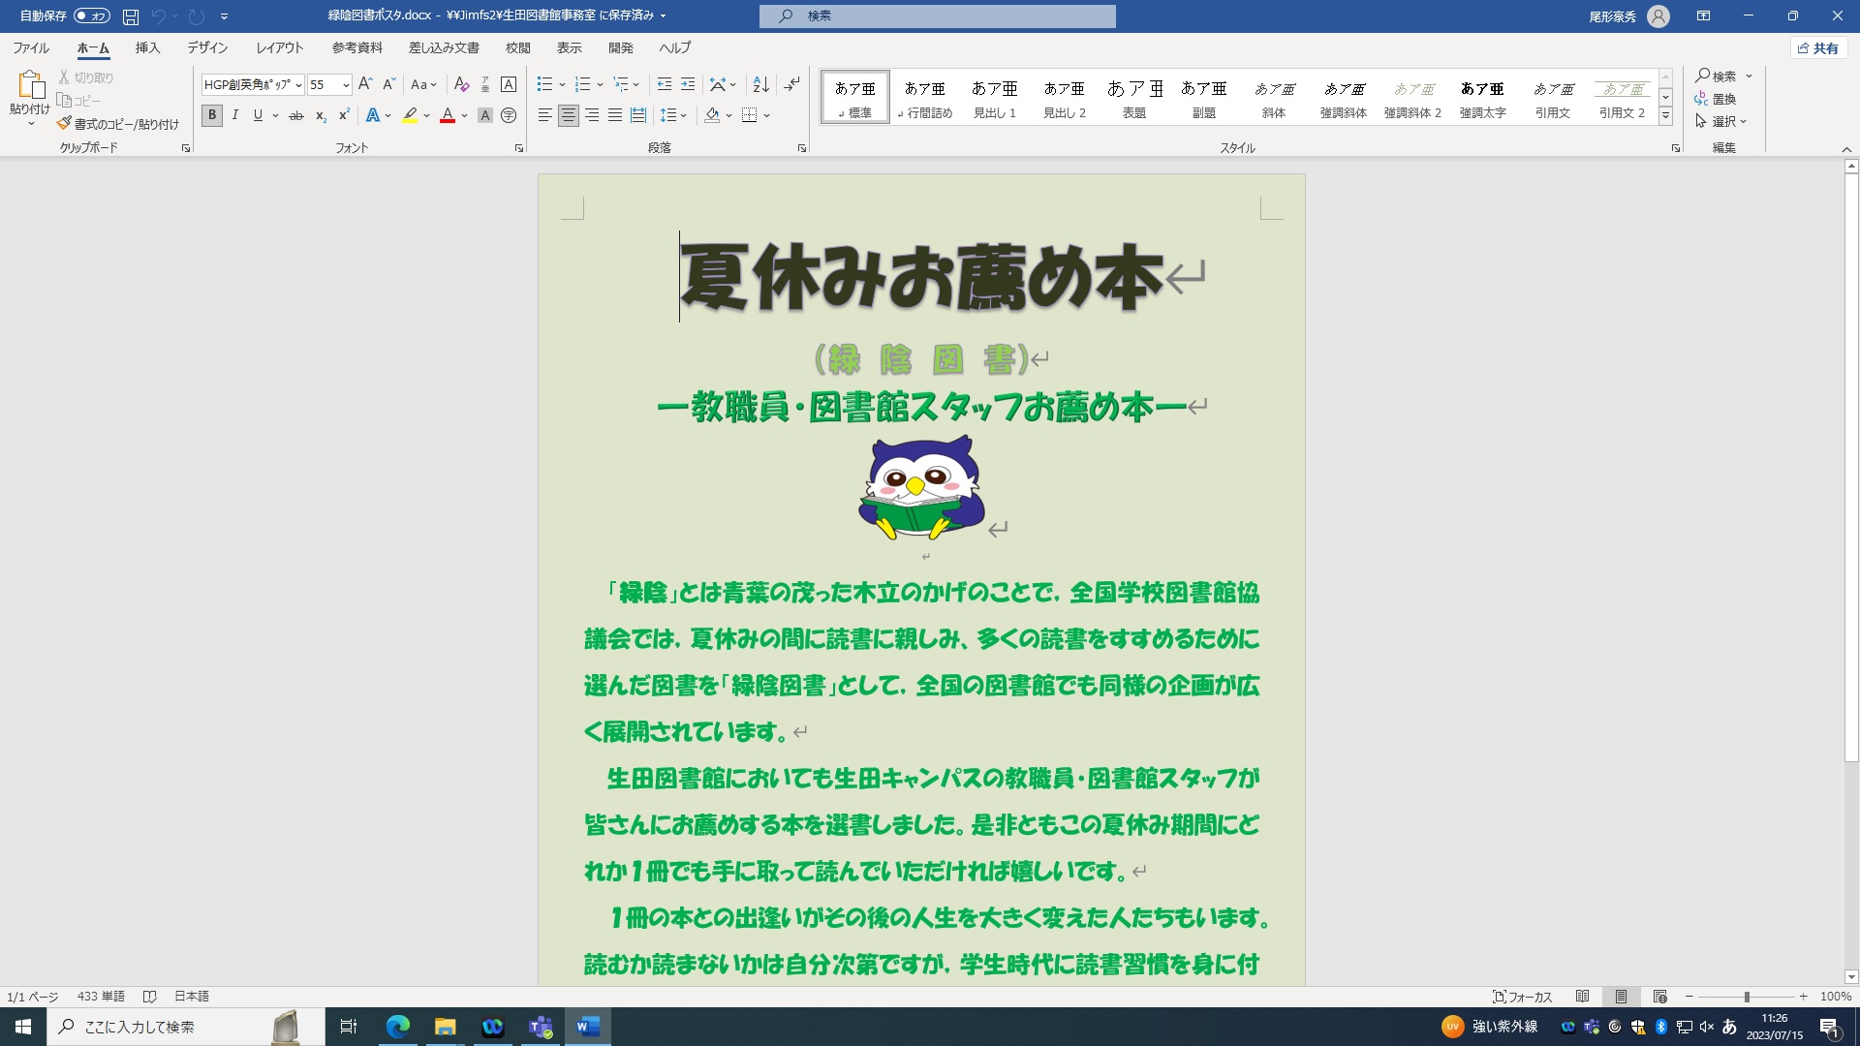Click the justify text alignment icon
Image resolution: width=1860 pixels, height=1046 pixels.
coord(615,115)
